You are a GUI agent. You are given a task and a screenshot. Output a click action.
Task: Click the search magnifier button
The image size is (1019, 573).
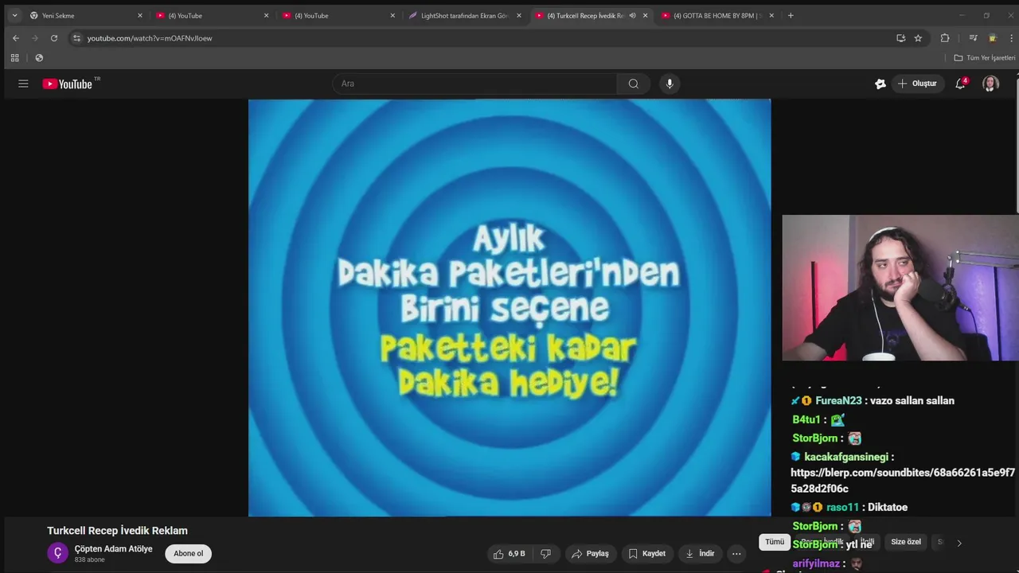tap(633, 84)
